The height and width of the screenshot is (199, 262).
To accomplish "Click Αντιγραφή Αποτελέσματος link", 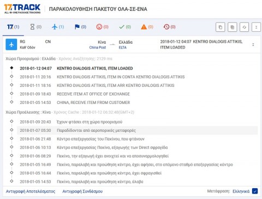I will [x=31, y=191].
